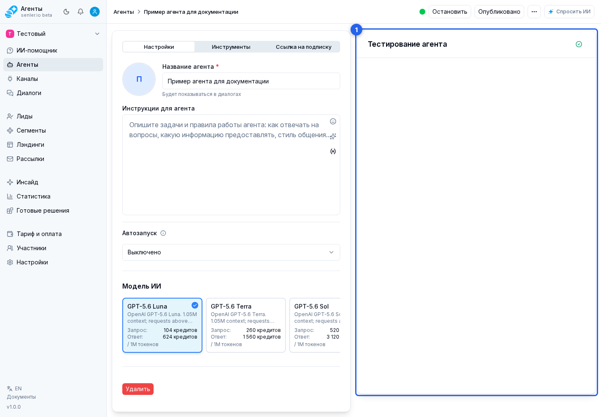Focus the Название агента input field
This screenshot has width=601, height=417.
coord(251,81)
